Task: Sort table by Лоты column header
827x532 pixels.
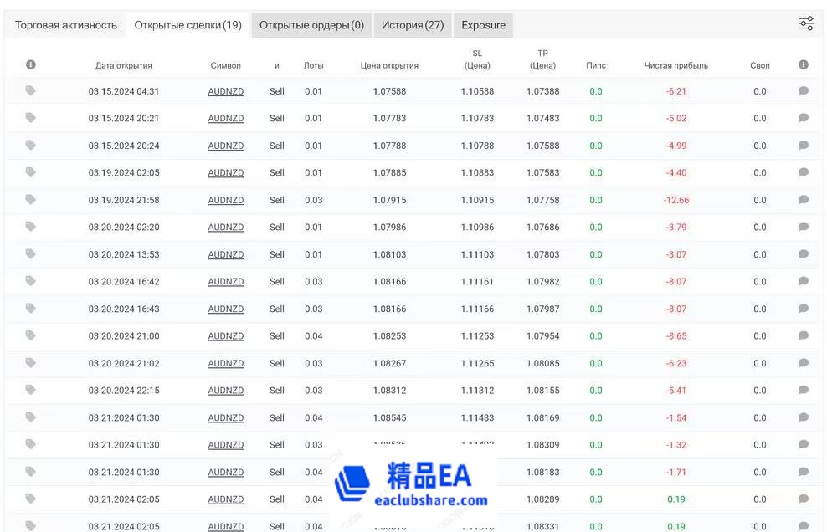Action: pos(313,65)
